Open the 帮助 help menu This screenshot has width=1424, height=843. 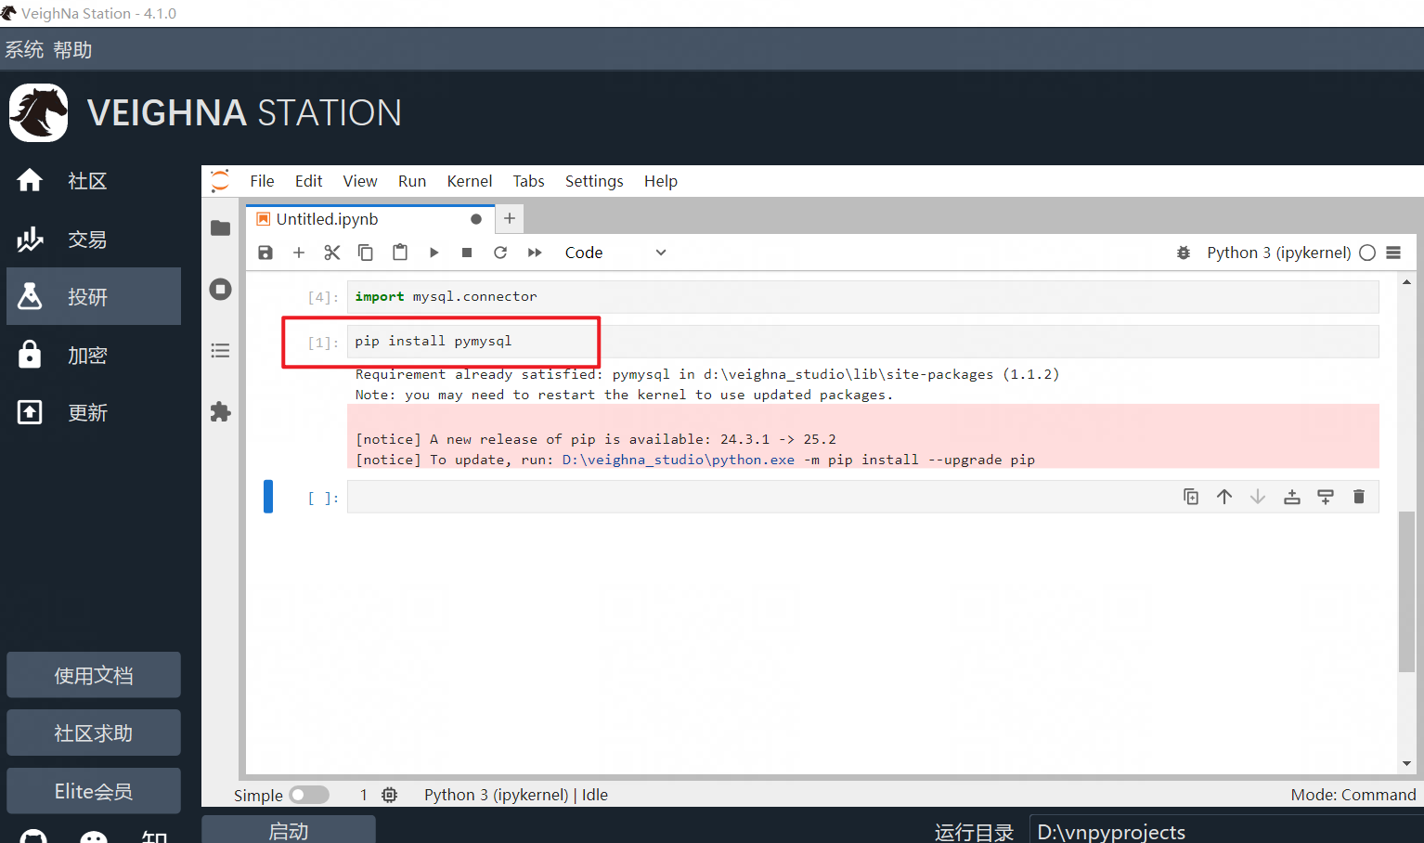pyautogui.click(x=72, y=50)
